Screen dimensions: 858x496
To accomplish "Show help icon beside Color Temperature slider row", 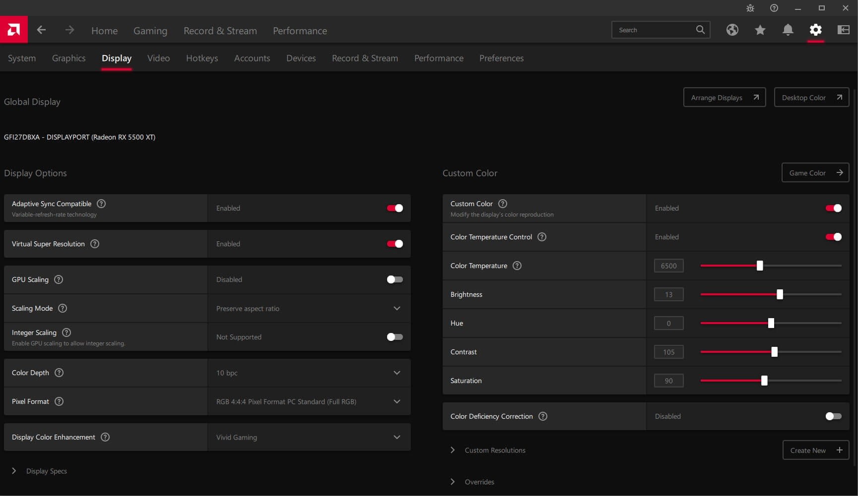I will click(x=517, y=266).
